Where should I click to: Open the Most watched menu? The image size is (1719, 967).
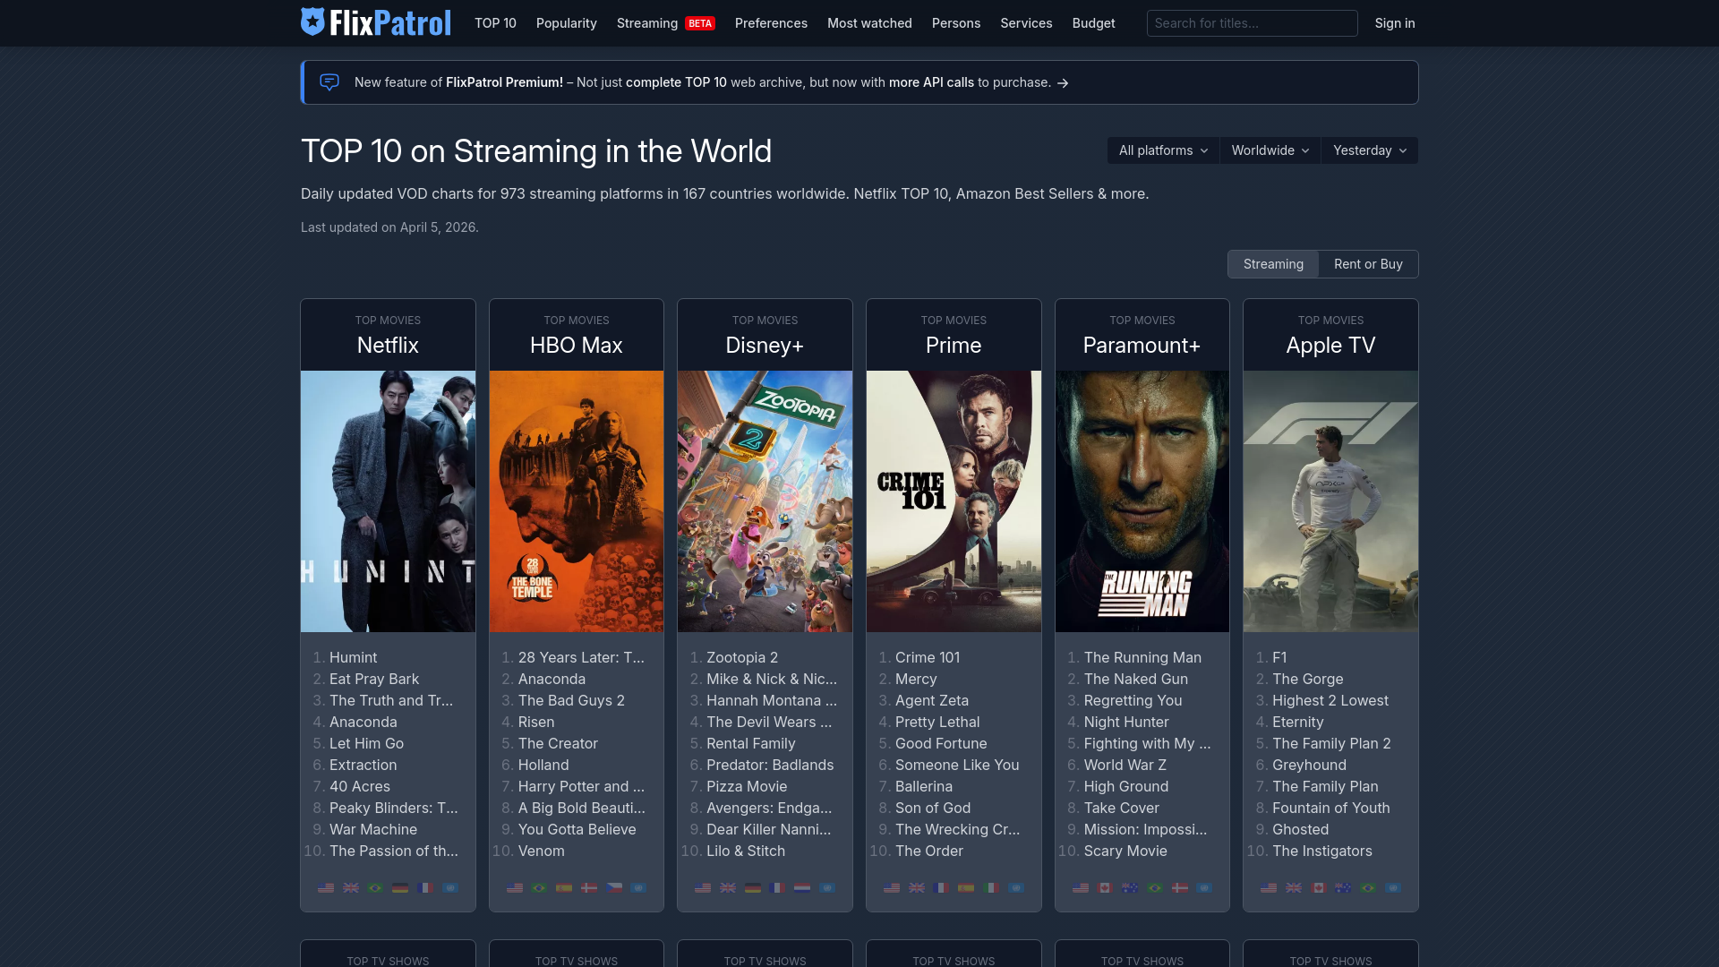click(x=869, y=23)
